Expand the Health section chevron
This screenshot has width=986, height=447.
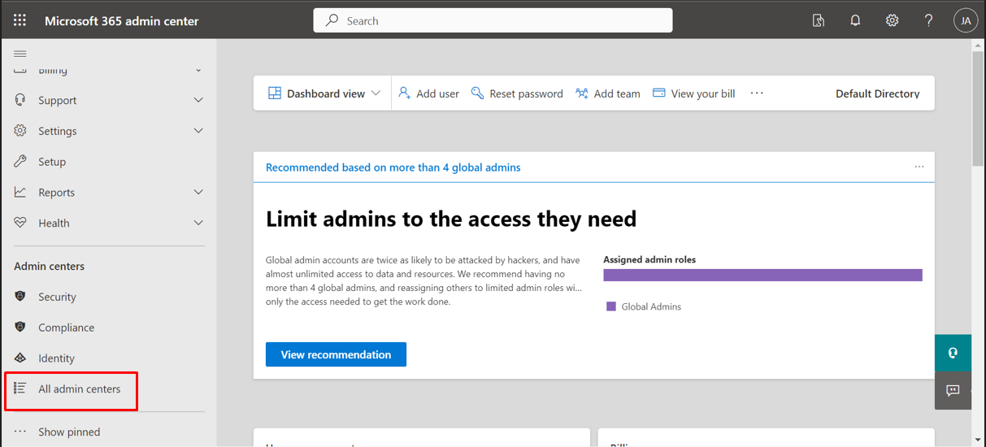[198, 223]
